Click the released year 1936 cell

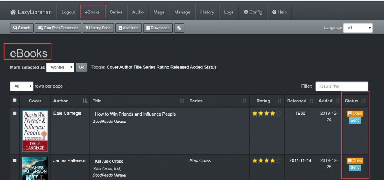pyautogui.click(x=300, y=113)
